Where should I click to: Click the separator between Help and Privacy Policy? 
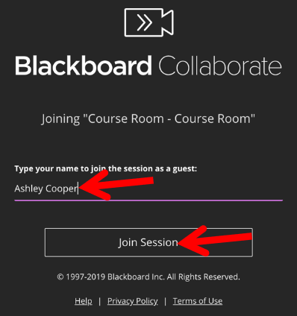coord(100,301)
